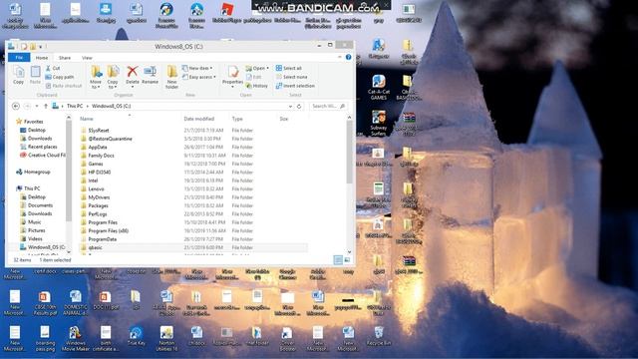
Task: Go back with the Back arrow
Action: click(x=16, y=107)
